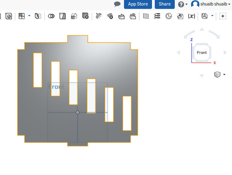This screenshot has width=232, height=175.
Task: Open the pattern tool dropdown arrow
Action: point(29,16)
